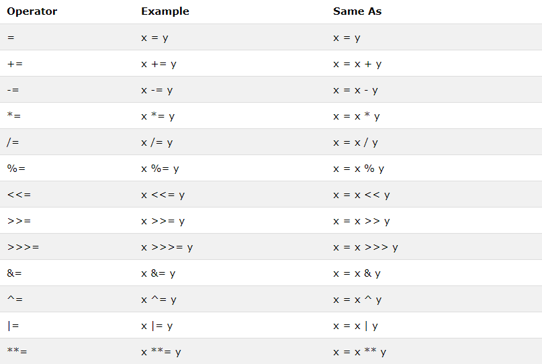542x364 pixels.
Task: Click the /= operator cell
Action: [x=13, y=142]
